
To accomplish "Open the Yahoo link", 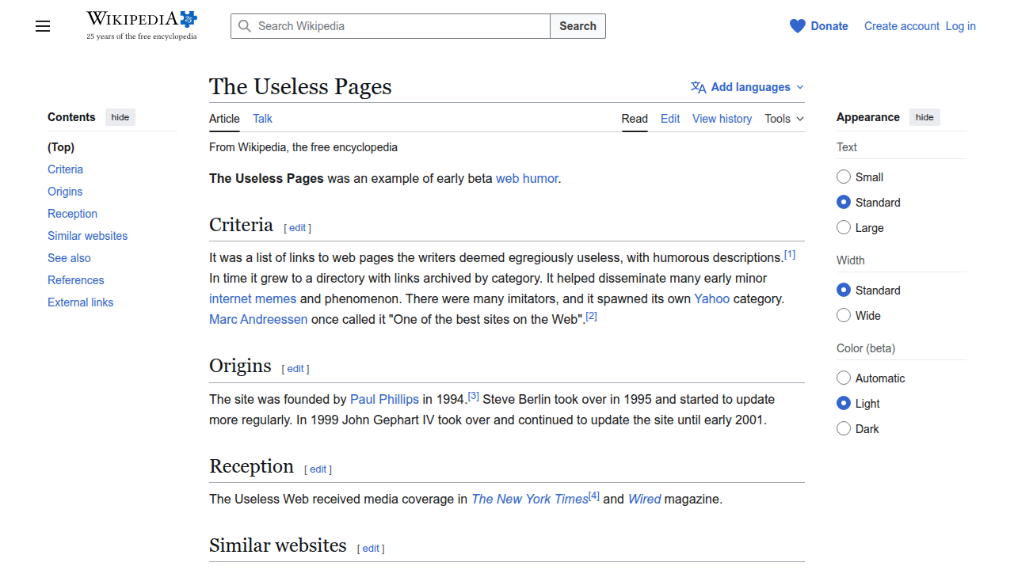I will pyautogui.click(x=711, y=298).
